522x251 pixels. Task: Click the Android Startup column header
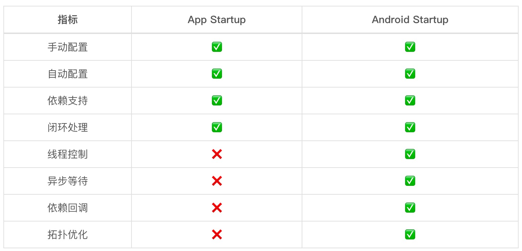click(x=410, y=20)
